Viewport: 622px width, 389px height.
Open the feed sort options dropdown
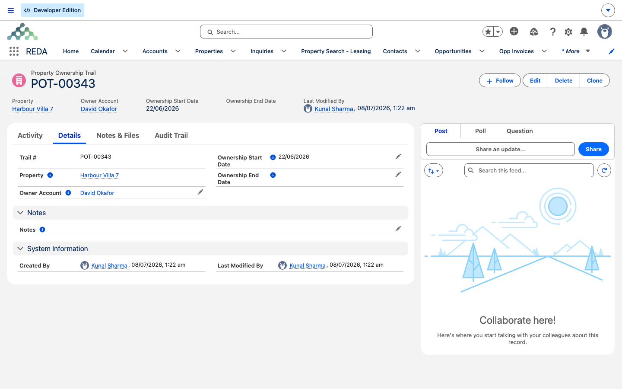pos(434,171)
